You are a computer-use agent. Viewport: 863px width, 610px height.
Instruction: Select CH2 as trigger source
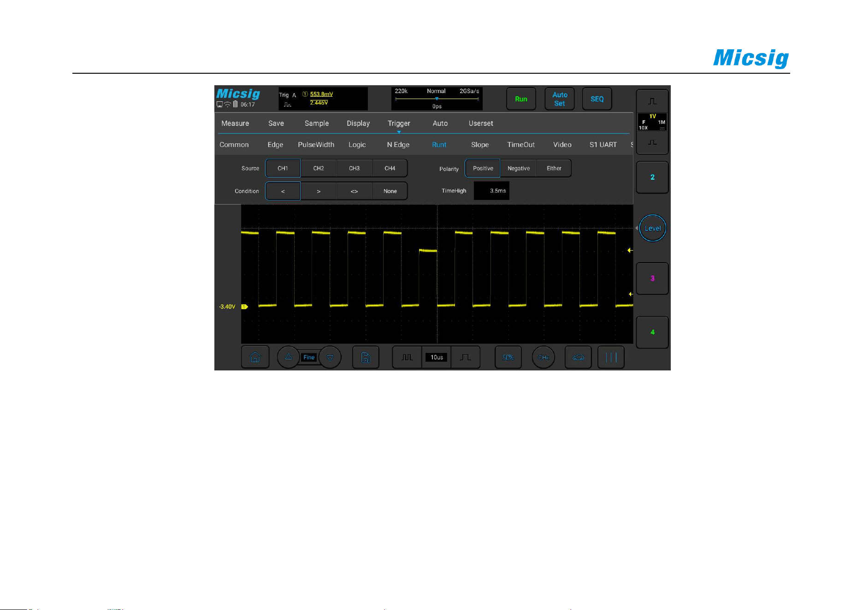[x=319, y=168]
